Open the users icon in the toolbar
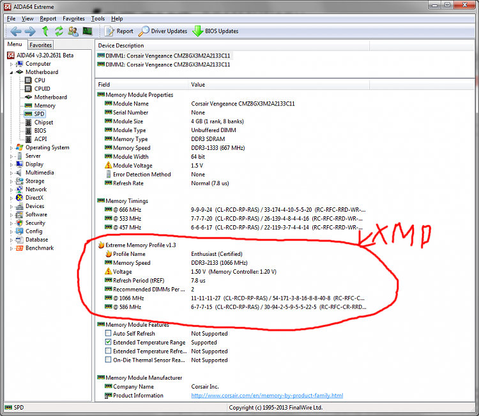 [x=73, y=31]
